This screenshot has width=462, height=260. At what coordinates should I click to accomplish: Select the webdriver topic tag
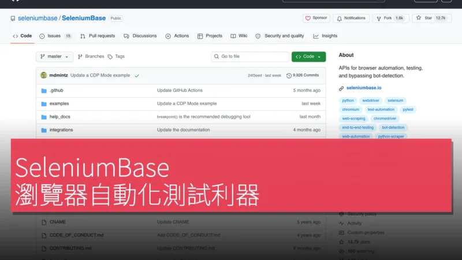tap(371, 101)
